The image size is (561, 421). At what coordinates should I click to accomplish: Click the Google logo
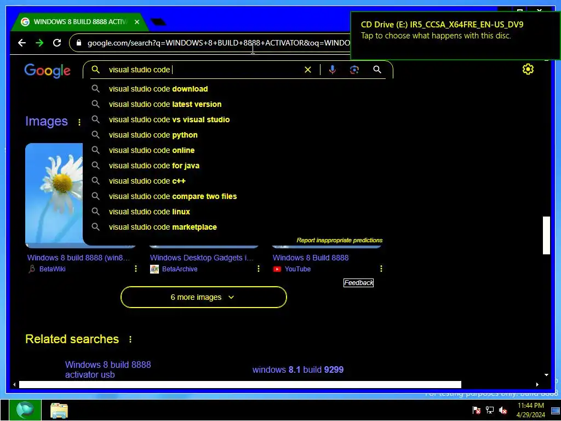coord(47,71)
